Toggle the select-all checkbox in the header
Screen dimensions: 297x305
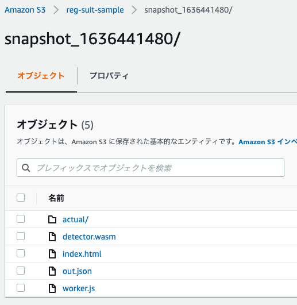[21, 198]
